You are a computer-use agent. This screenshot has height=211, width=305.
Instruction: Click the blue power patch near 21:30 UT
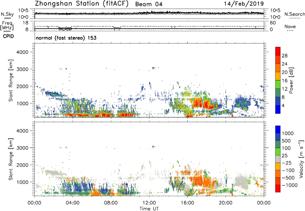[242, 103]
